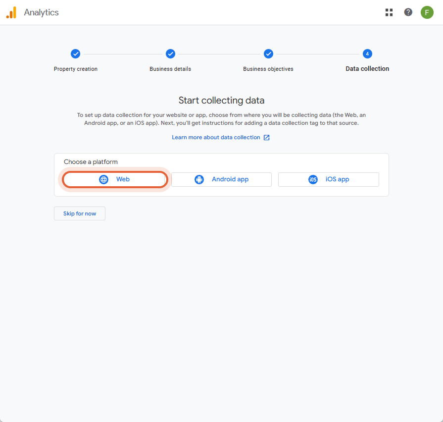Click the Business details step label
Viewport: 443px width, 422px height.
click(170, 69)
